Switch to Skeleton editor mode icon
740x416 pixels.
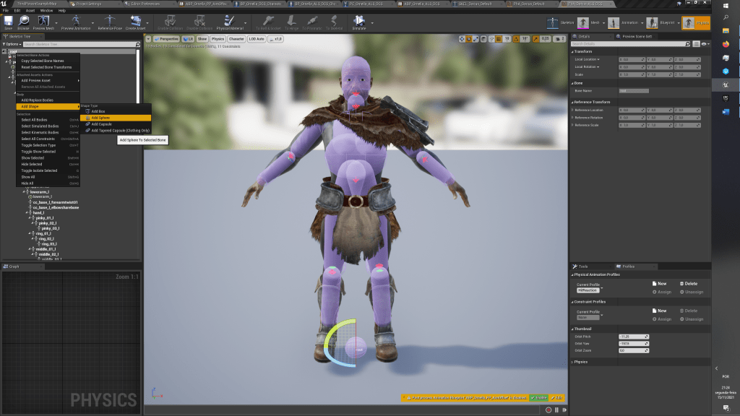(x=553, y=22)
